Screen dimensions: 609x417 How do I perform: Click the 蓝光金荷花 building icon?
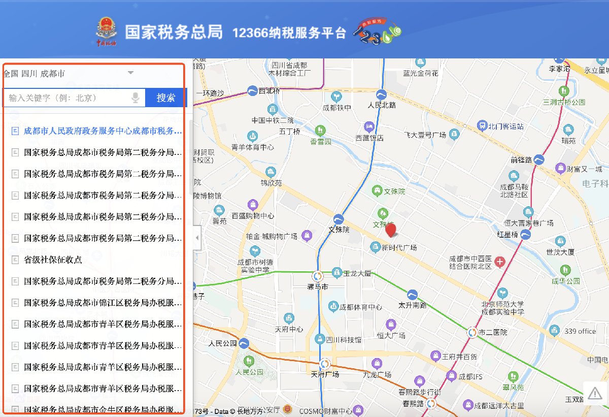click(420, 62)
